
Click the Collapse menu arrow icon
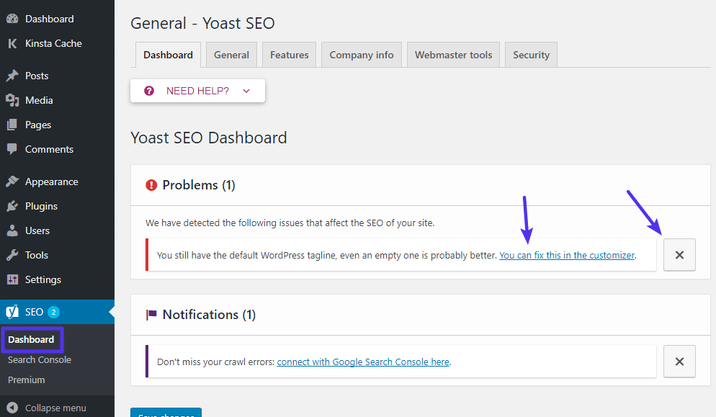click(x=12, y=408)
